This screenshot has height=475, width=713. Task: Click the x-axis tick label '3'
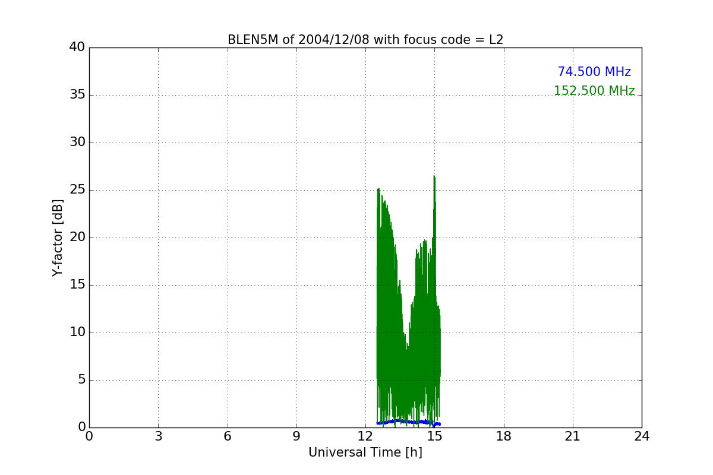(x=158, y=436)
